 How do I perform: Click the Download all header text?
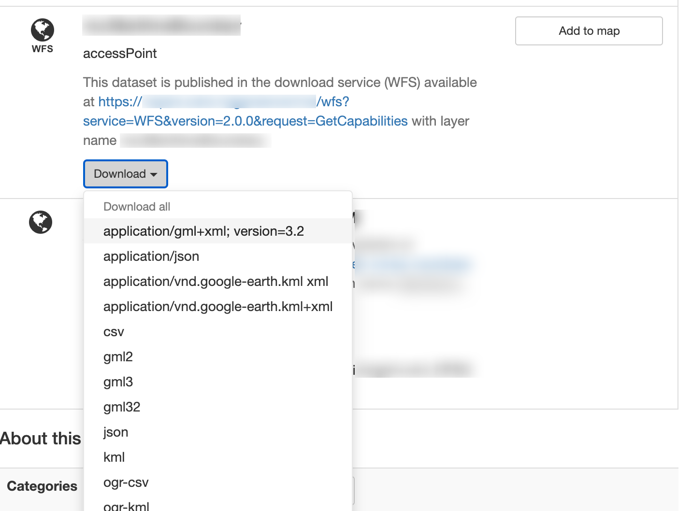point(137,207)
